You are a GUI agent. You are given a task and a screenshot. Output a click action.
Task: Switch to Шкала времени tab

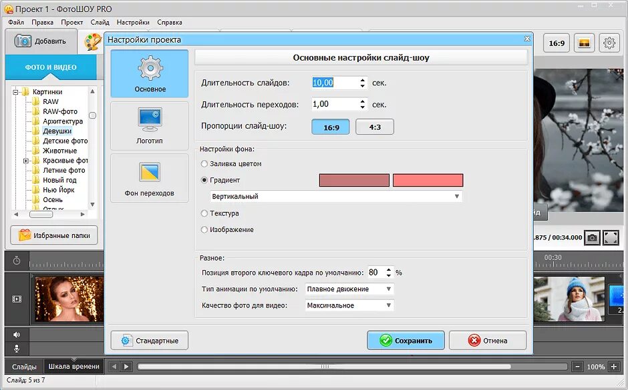point(73,366)
